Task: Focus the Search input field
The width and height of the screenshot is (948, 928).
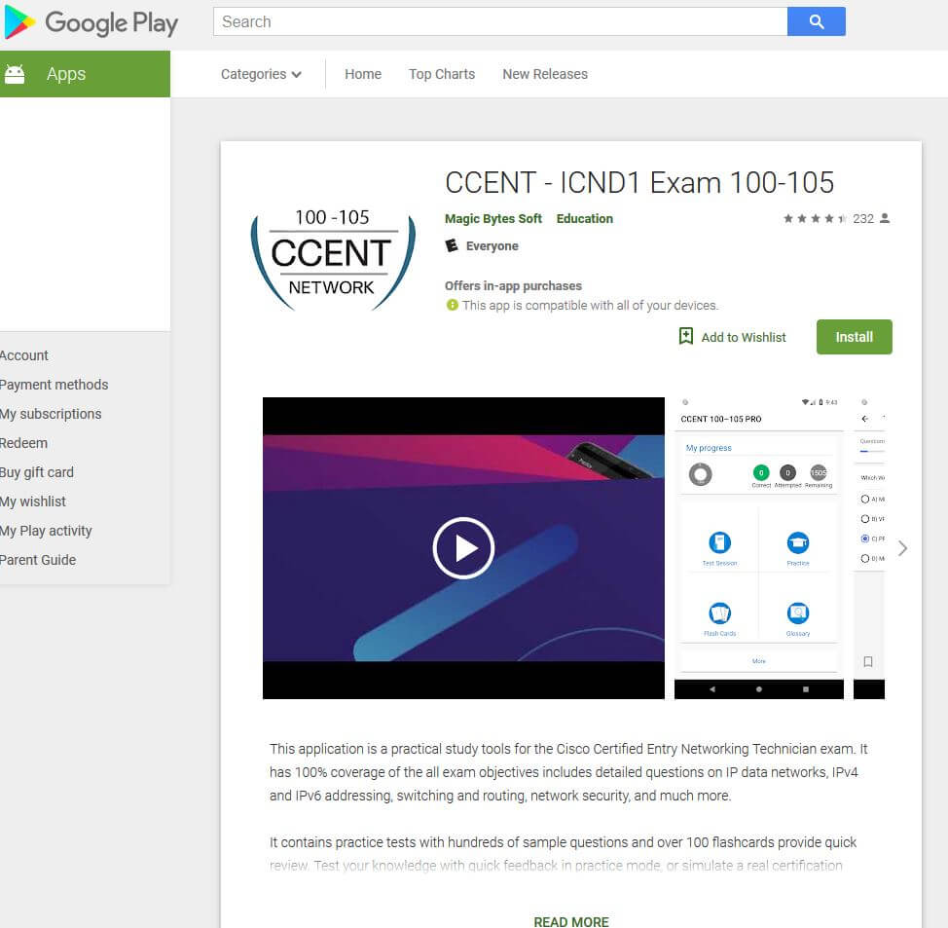Action: pos(500,21)
